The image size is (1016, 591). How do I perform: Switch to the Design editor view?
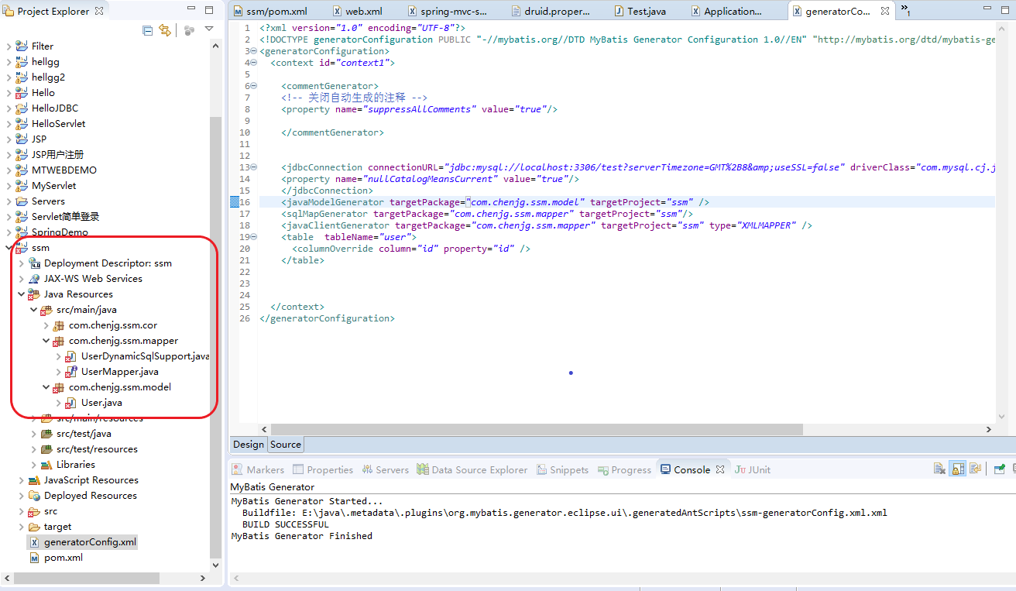click(249, 445)
